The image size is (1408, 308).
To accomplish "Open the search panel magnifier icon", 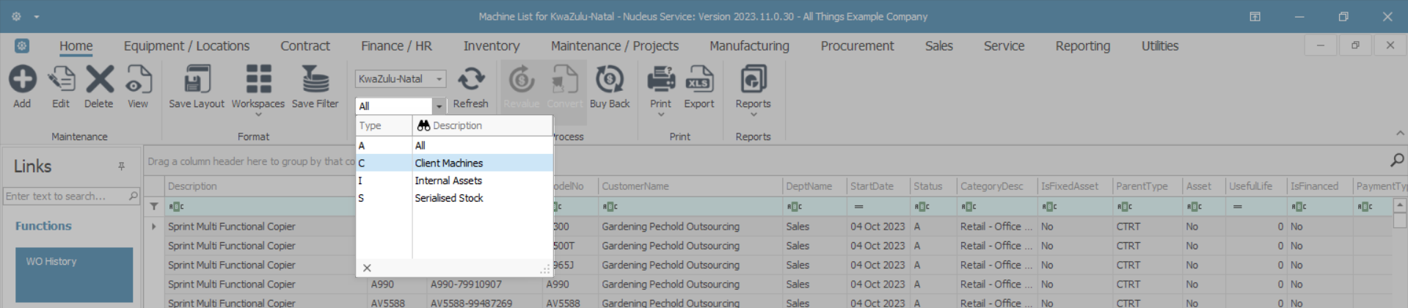I will (1396, 160).
